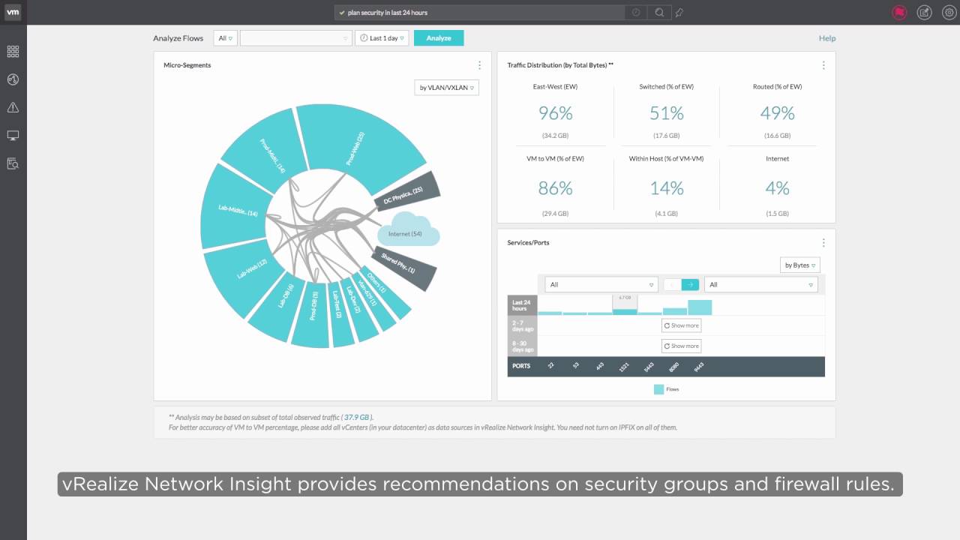Open the apps grid icon in sidebar

coord(13,50)
